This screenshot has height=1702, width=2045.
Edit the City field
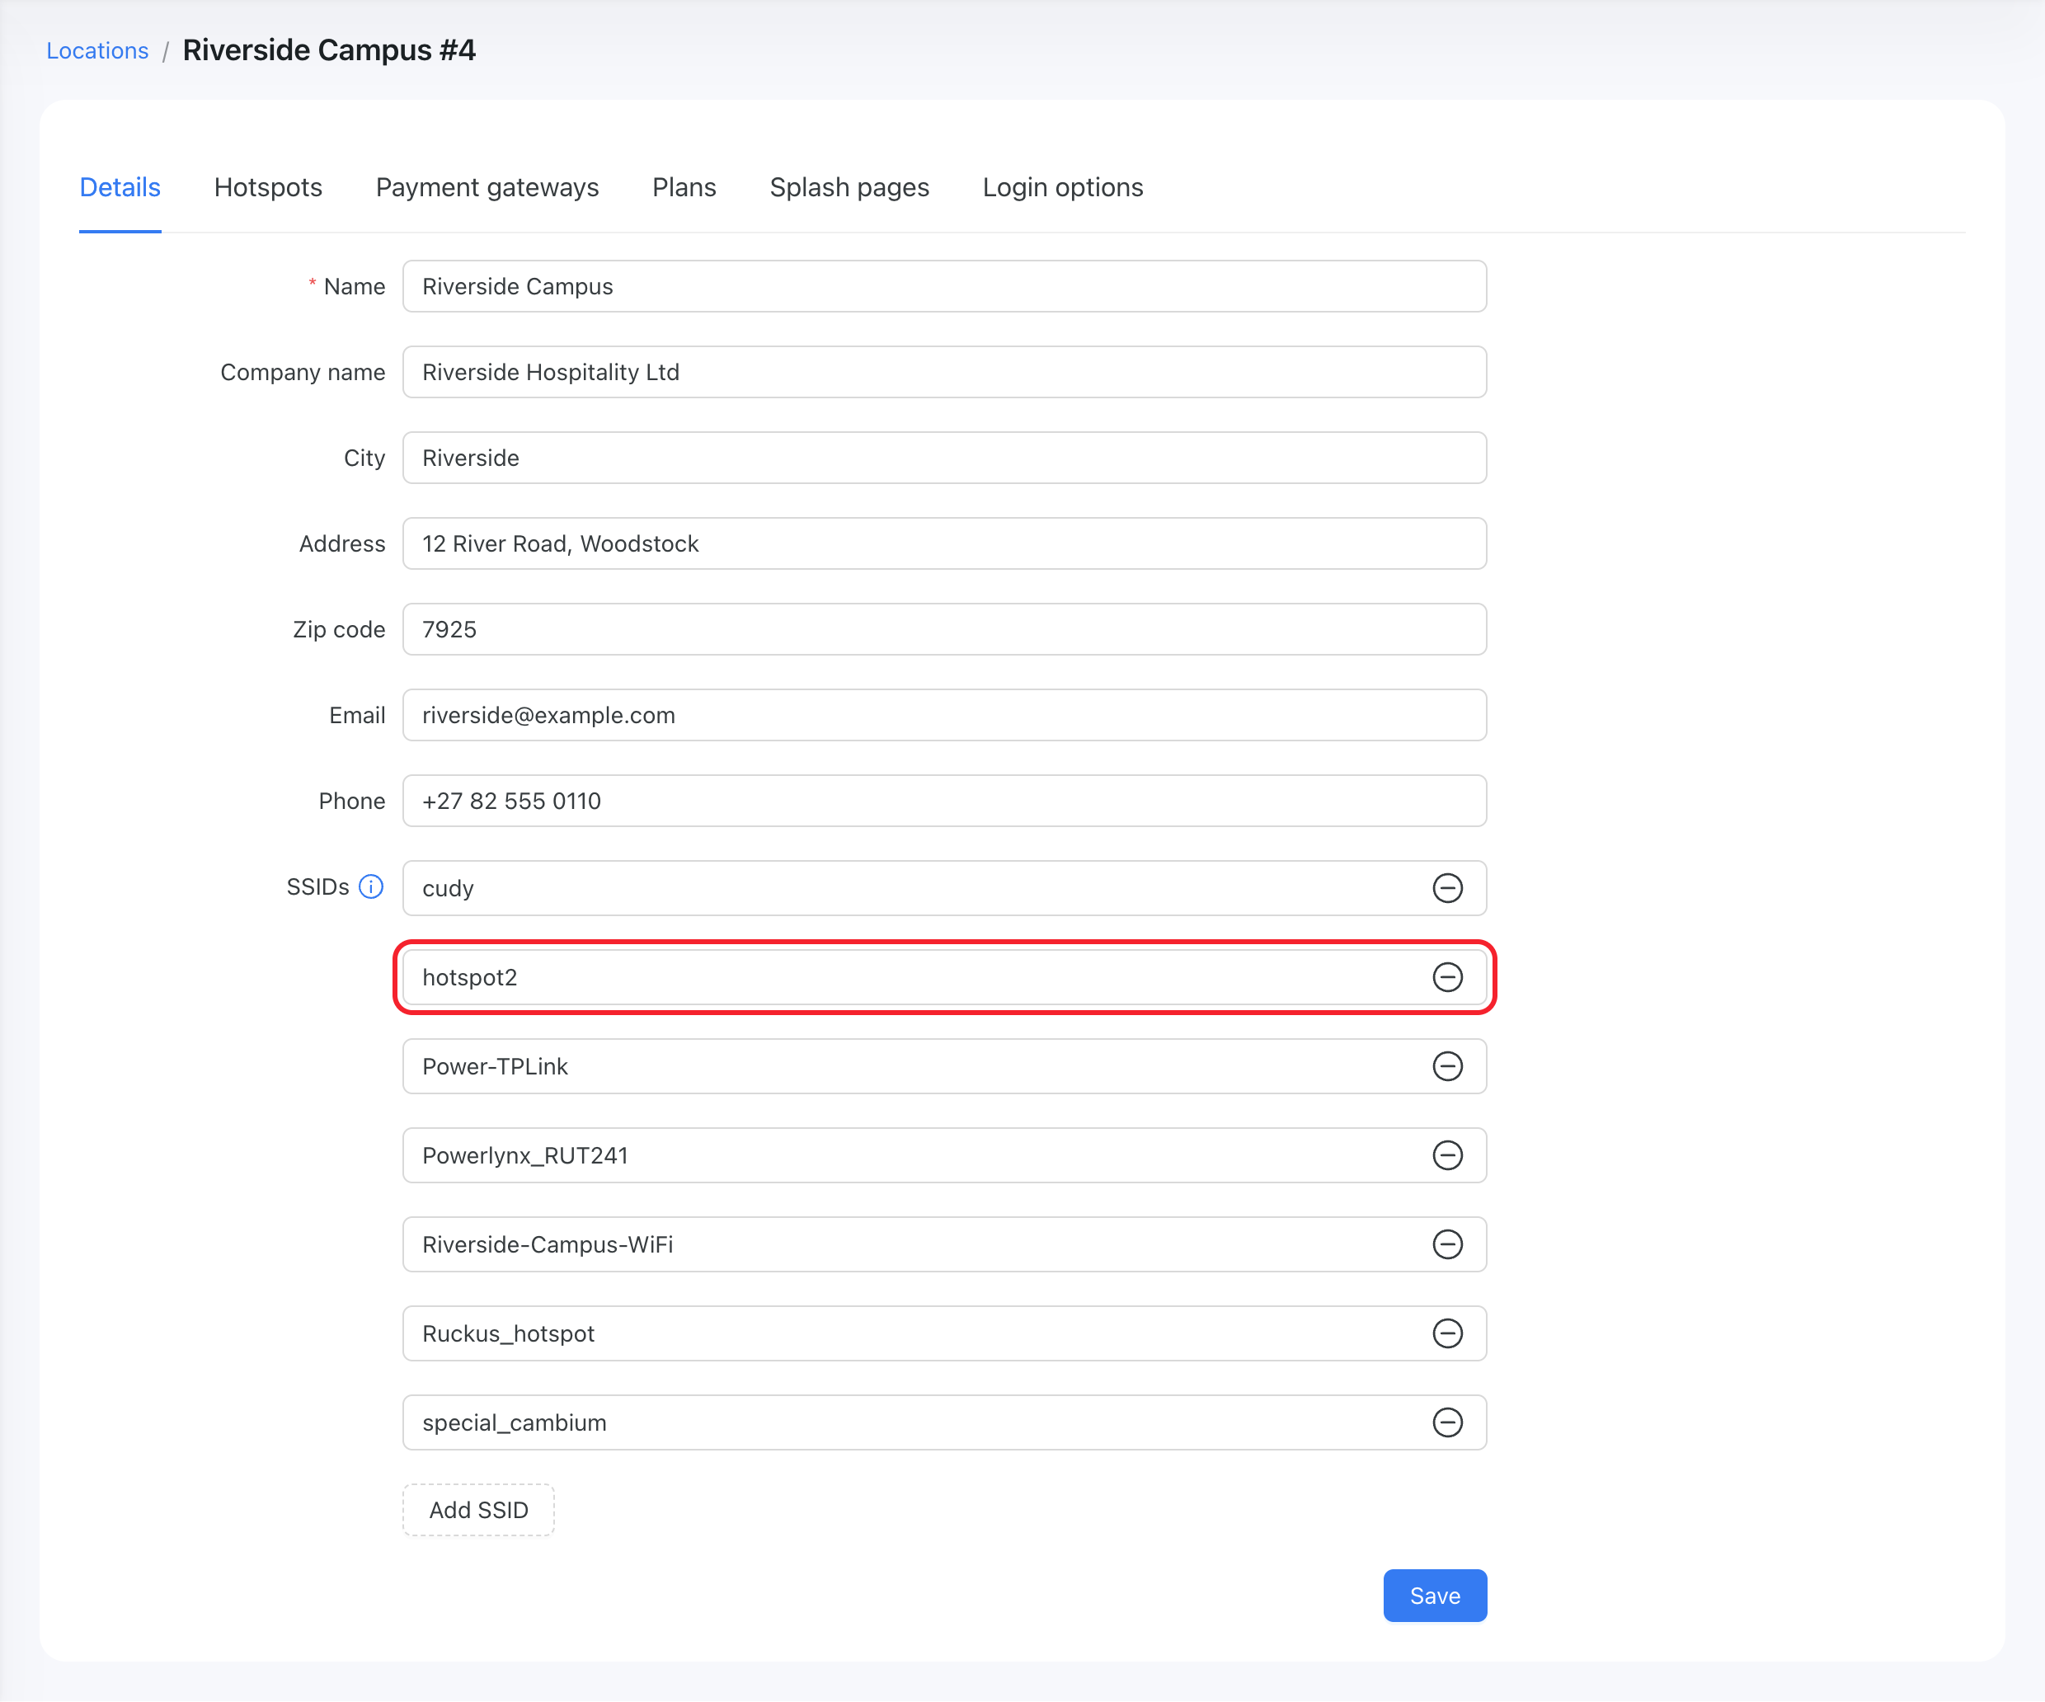[943, 458]
